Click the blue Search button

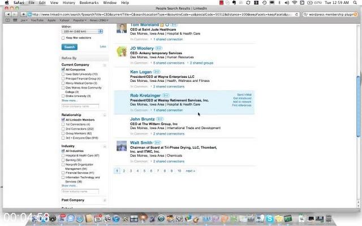[70, 47]
